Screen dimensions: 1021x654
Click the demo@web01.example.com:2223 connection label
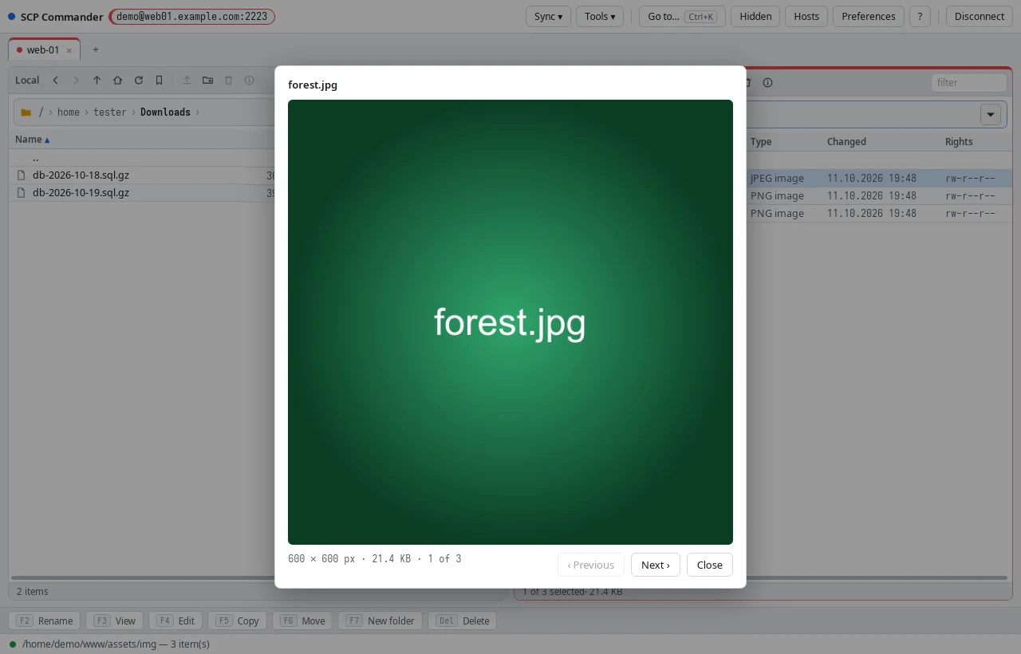[192, 17]
